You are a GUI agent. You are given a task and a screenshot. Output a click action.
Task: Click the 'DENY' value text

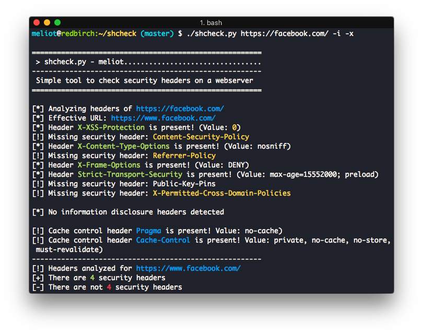pos(237,165)
